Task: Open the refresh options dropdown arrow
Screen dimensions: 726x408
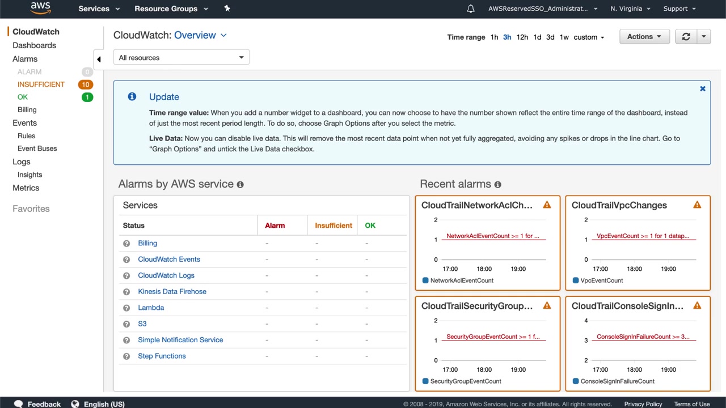Action: [x=703, y=37]
